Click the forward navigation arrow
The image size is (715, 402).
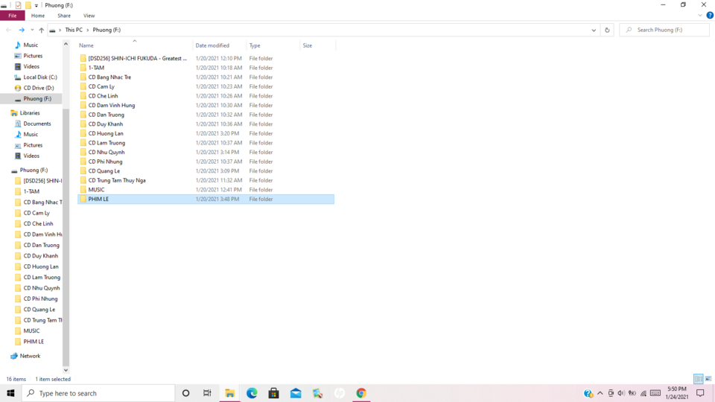point(22,30)
